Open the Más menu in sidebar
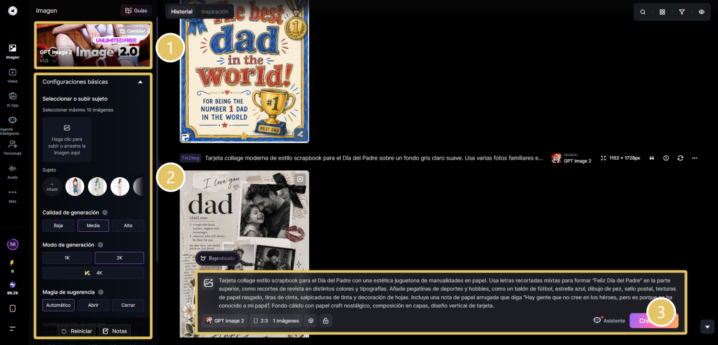Viewport: 718px width, 345px height. tap(12, 195)
